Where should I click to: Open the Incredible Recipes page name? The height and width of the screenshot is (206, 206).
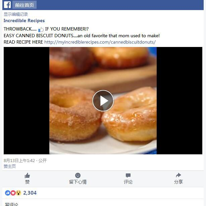(24, 20)
